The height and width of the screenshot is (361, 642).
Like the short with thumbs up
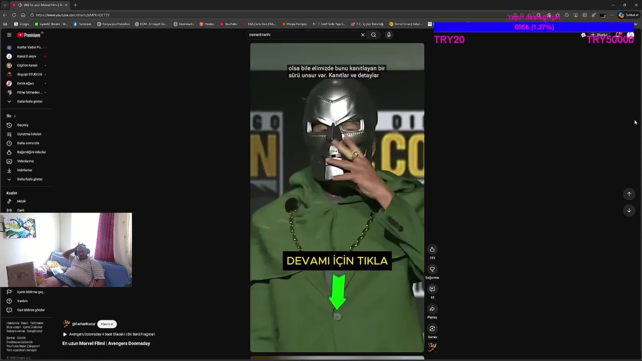[432, 249]
